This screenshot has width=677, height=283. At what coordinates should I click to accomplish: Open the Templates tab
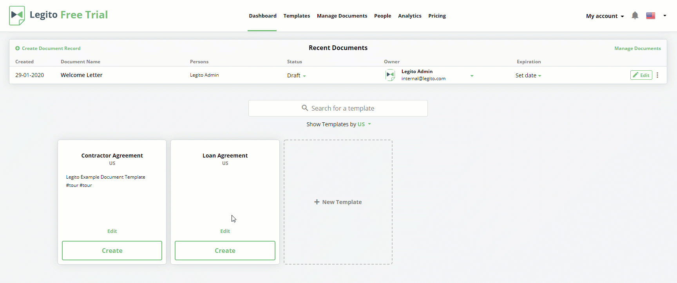tap(297, 16)
